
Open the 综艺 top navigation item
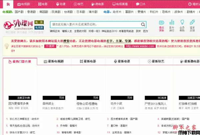[78, 4]
